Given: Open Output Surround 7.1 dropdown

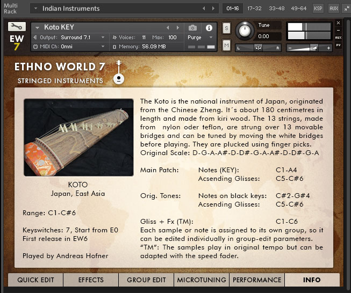Looking at the screenshot, I should click(x=103, y=38).
